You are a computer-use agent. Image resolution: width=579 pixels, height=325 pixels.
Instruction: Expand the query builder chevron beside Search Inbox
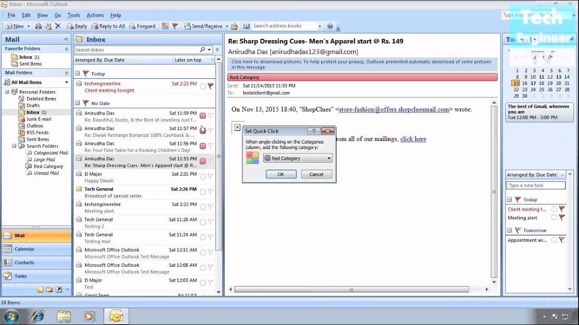point(217,50)
